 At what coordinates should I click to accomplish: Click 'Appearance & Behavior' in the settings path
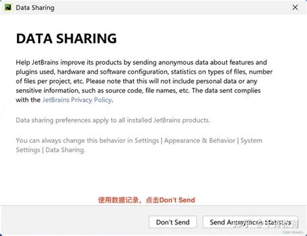click(x=199, y=140)
